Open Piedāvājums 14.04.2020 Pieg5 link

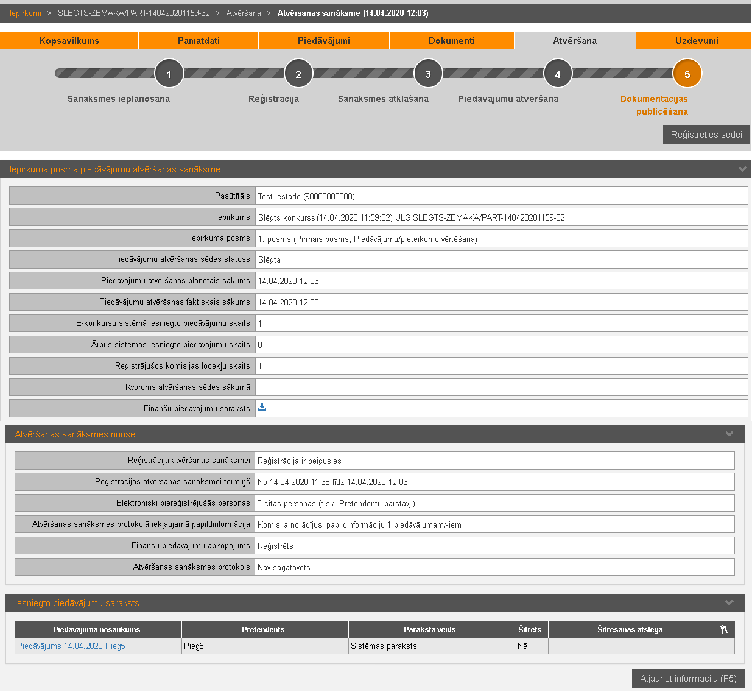[x=71, y=646]
